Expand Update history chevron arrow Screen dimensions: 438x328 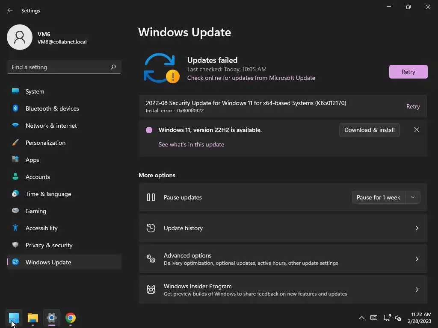[x=417, y=228]
